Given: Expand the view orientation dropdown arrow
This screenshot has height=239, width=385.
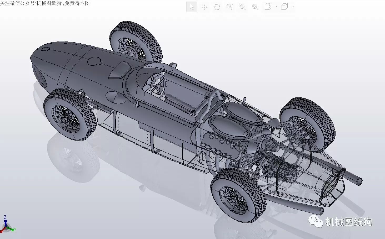Looking at the screenshot, I should click(x=276, y=7).
